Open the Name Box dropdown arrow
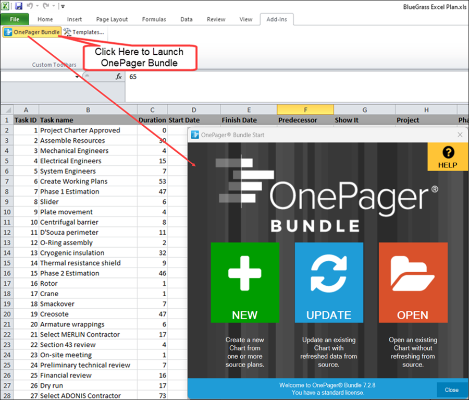This screenshot has width=469, height=400. (77, 76)
